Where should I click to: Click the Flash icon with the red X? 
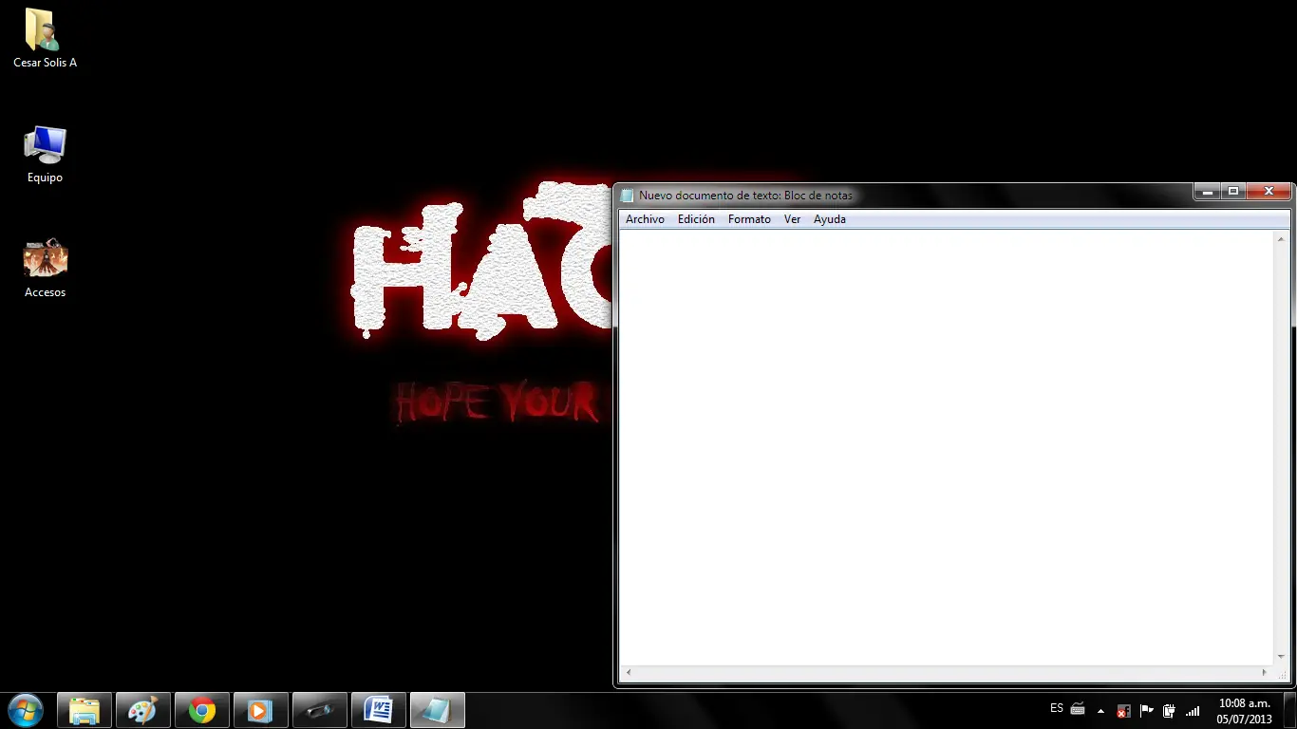pos(1123,711)
